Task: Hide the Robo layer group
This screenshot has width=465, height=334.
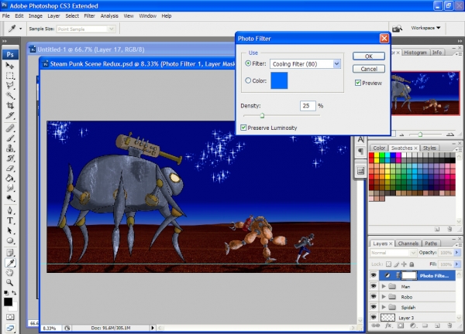Action: [374, 296]
